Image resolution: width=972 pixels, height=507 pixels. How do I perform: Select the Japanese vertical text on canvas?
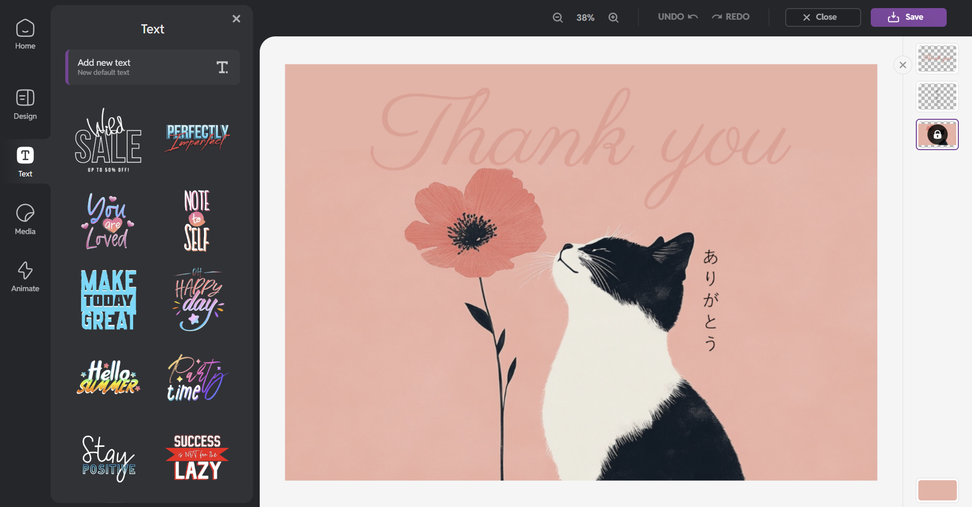710,300
